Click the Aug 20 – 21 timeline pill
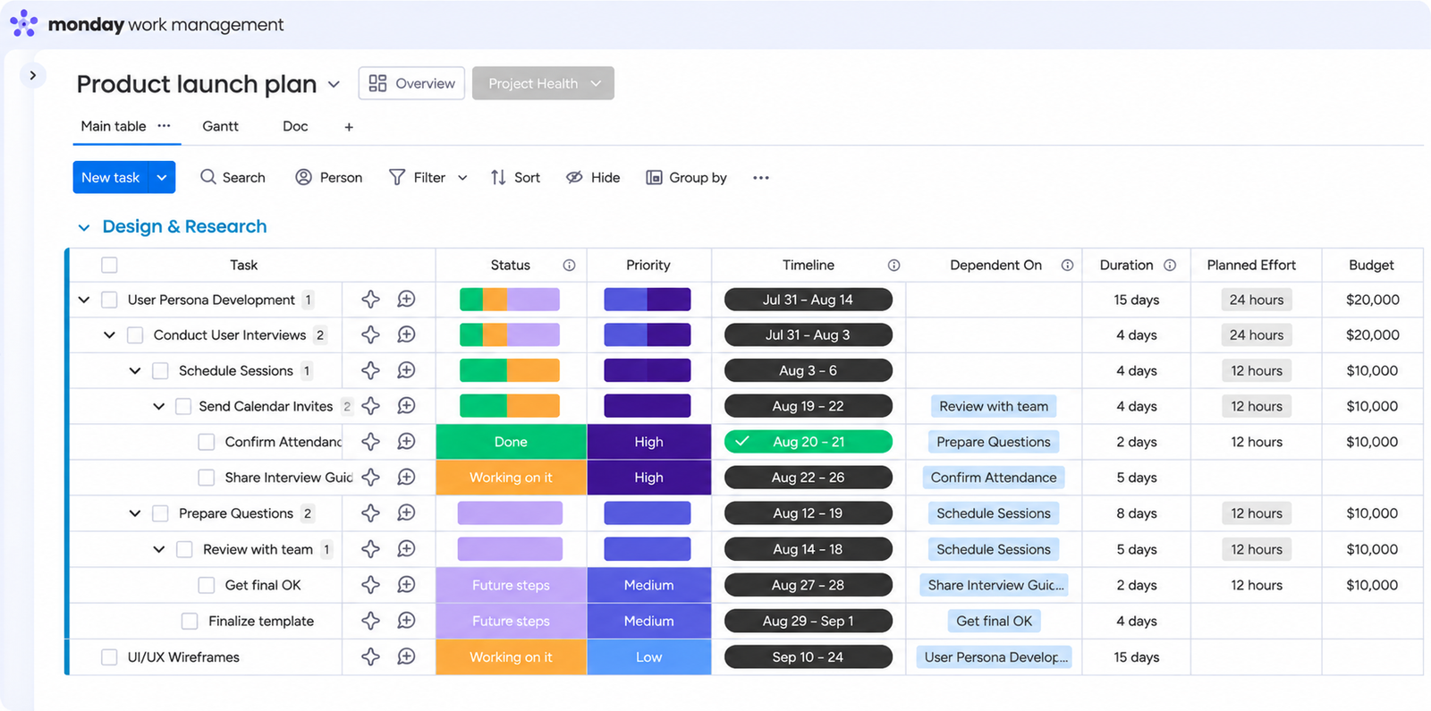Viewport: 1431px width, 711px height. 809,442
